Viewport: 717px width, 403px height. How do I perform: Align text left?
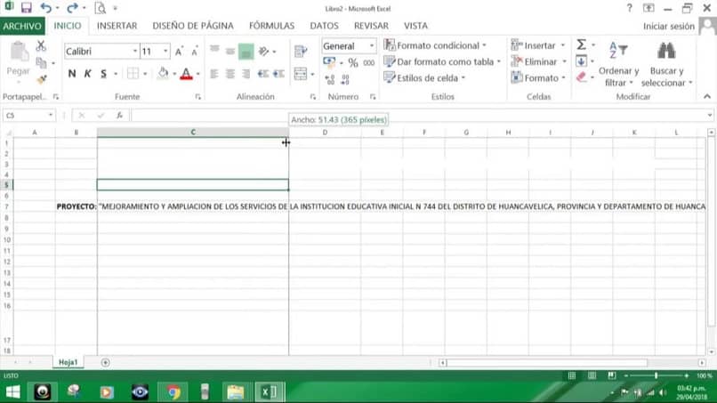click(214, 74)
